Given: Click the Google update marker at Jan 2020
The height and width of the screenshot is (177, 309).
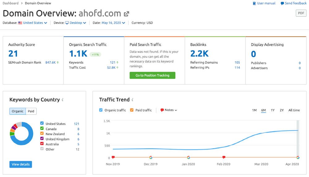Looking at the screenshot, I should [x=188, y=157].
